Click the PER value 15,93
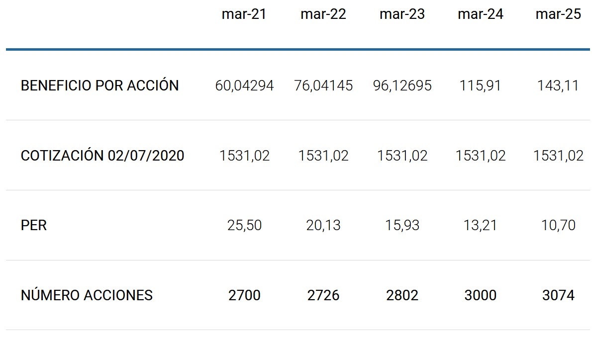The height and width of the screenshot is (338, 592). point(402,225)
